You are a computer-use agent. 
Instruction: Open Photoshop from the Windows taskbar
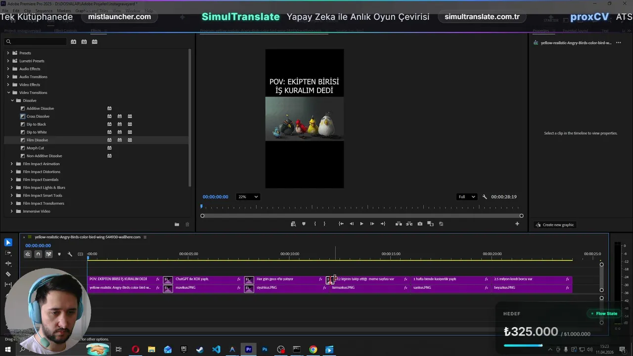(x=265, y=350)
